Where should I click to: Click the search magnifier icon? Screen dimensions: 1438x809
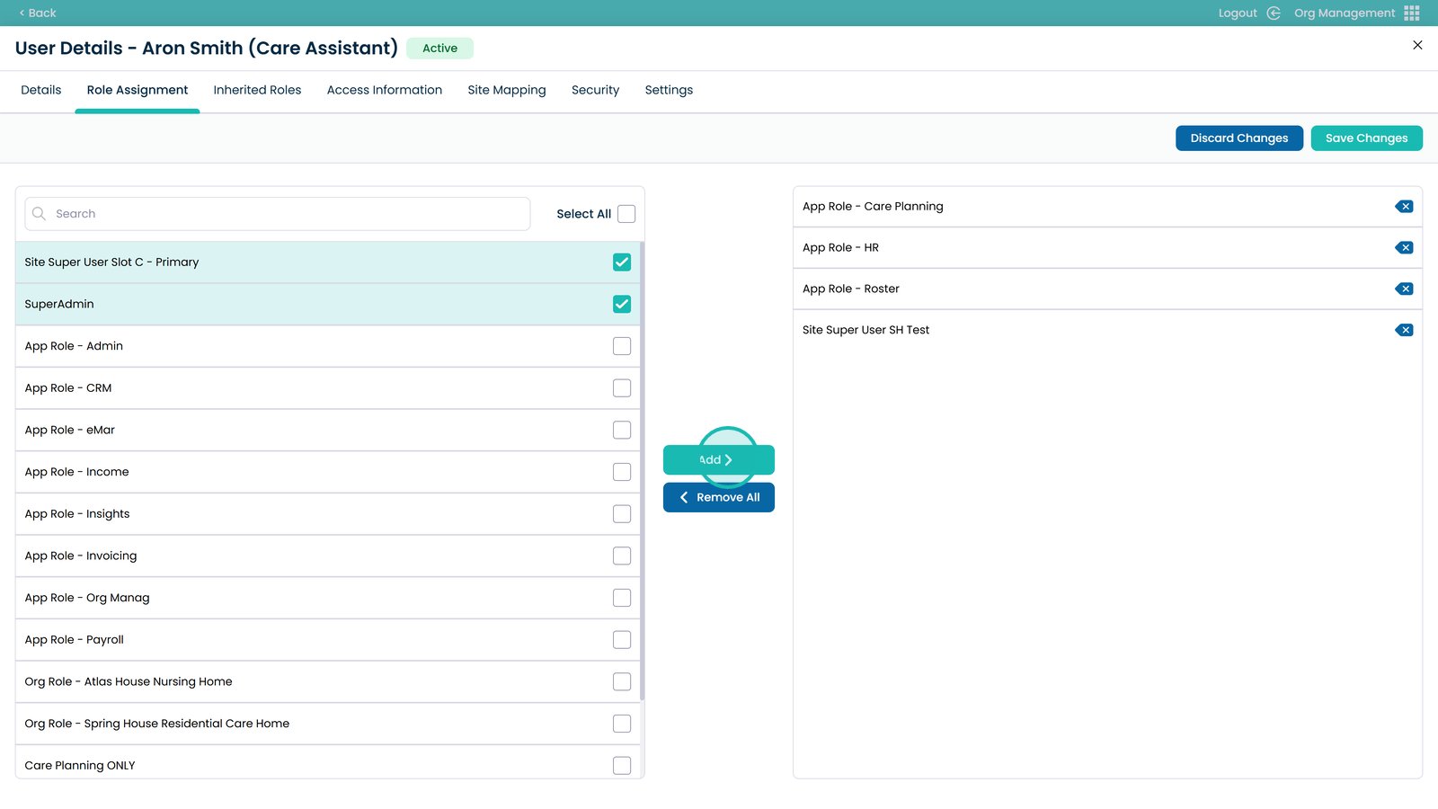coord(39,214)
